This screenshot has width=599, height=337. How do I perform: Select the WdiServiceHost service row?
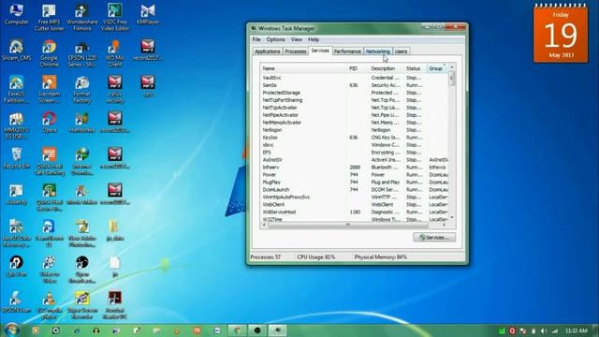(354, 212)
